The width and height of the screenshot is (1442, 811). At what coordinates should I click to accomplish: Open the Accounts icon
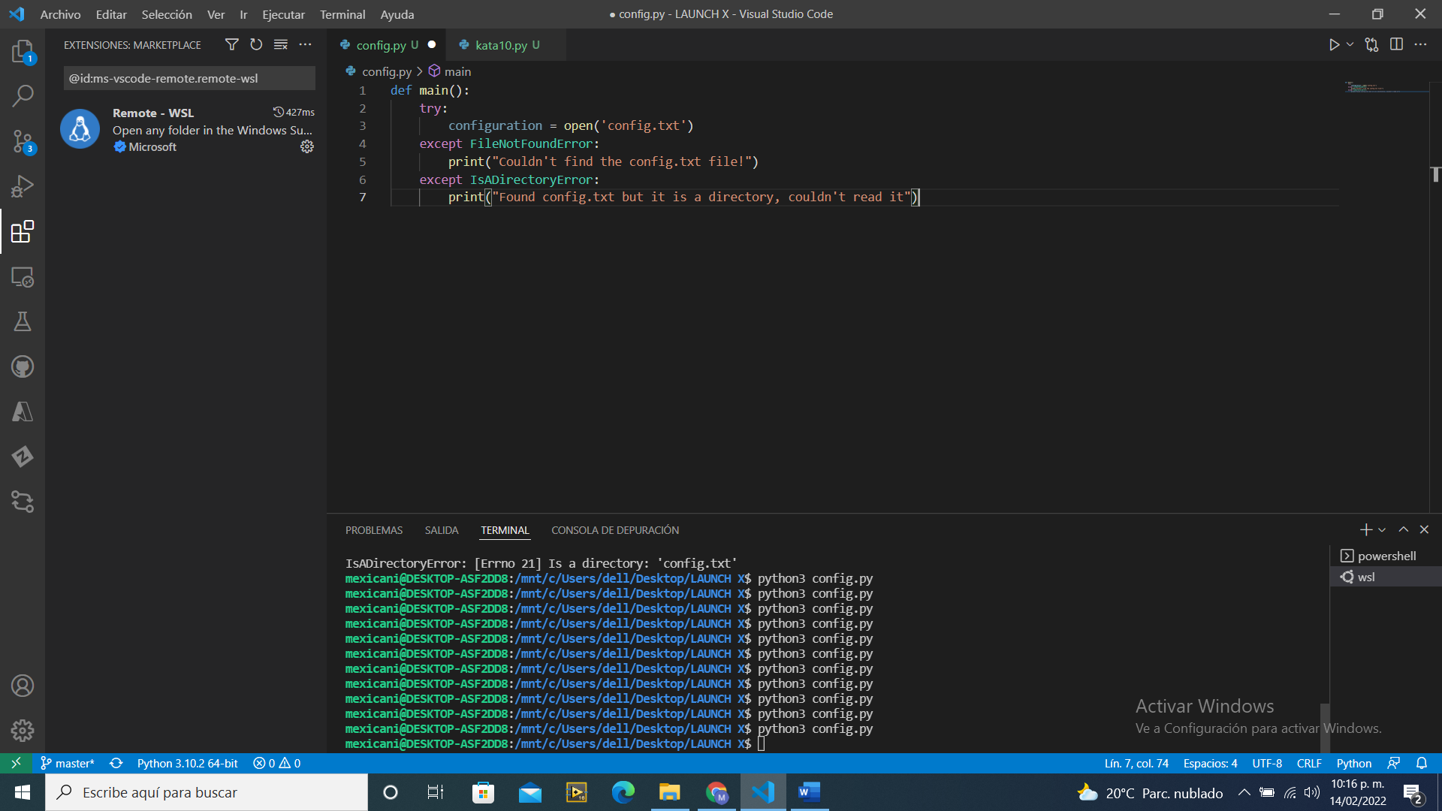23,686
